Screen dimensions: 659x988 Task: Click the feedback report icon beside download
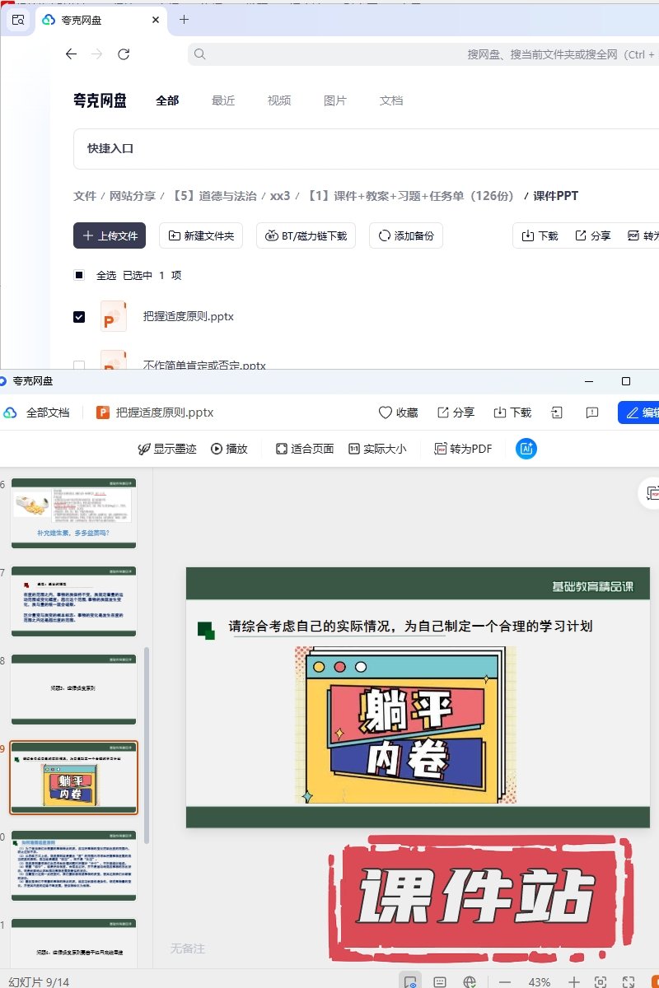591,412
